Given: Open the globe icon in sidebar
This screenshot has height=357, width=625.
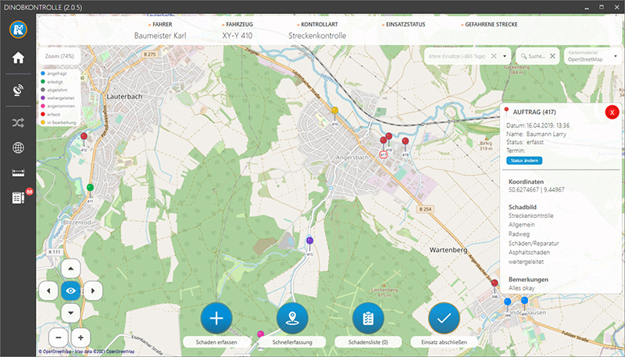Looking at the screenshot, I should pyautogui.click(x=18, y=148).
